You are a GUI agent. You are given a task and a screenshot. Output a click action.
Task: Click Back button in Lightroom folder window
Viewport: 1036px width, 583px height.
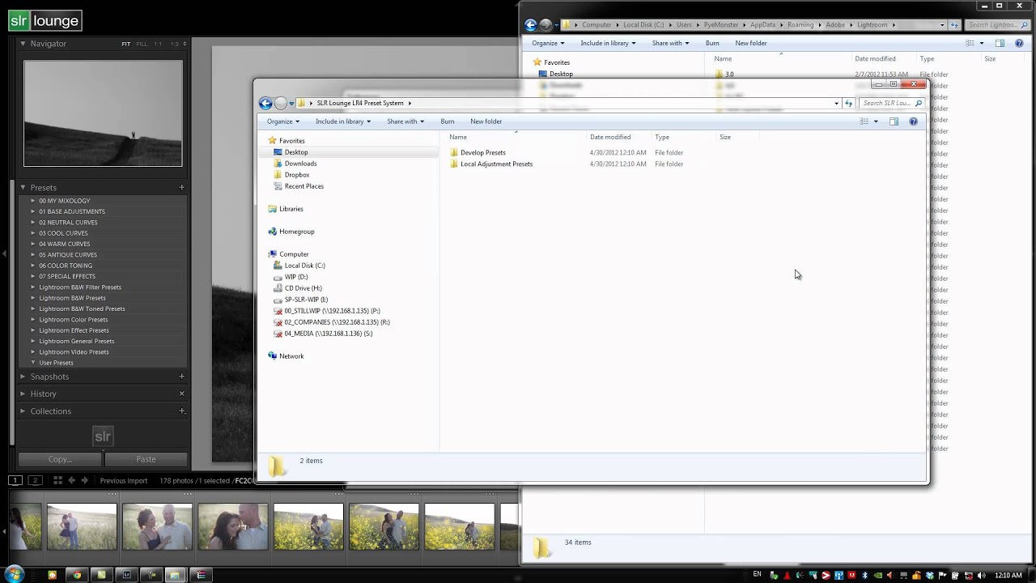531,25
